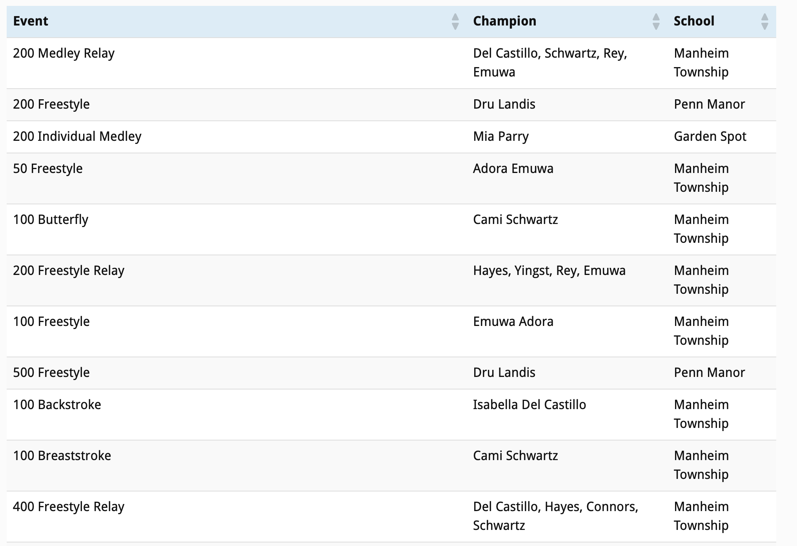797x546 pixels.
Task: Click the 100 Backstroke event cell
Action: pyautogui.click(x=57, y=405)
